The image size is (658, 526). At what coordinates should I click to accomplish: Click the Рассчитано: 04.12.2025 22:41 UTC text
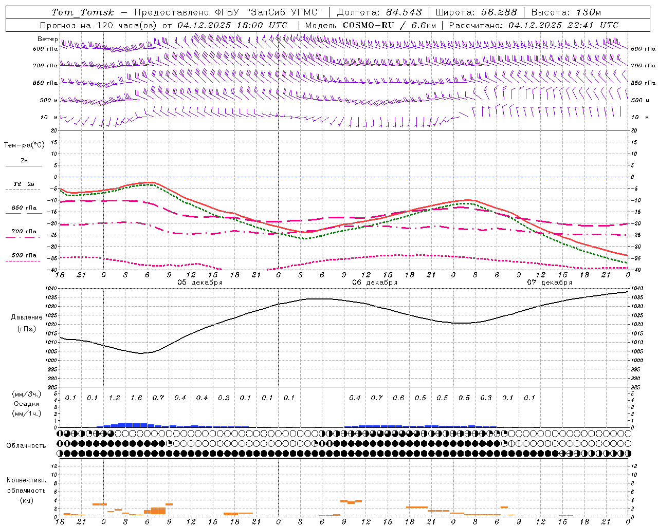534,25
